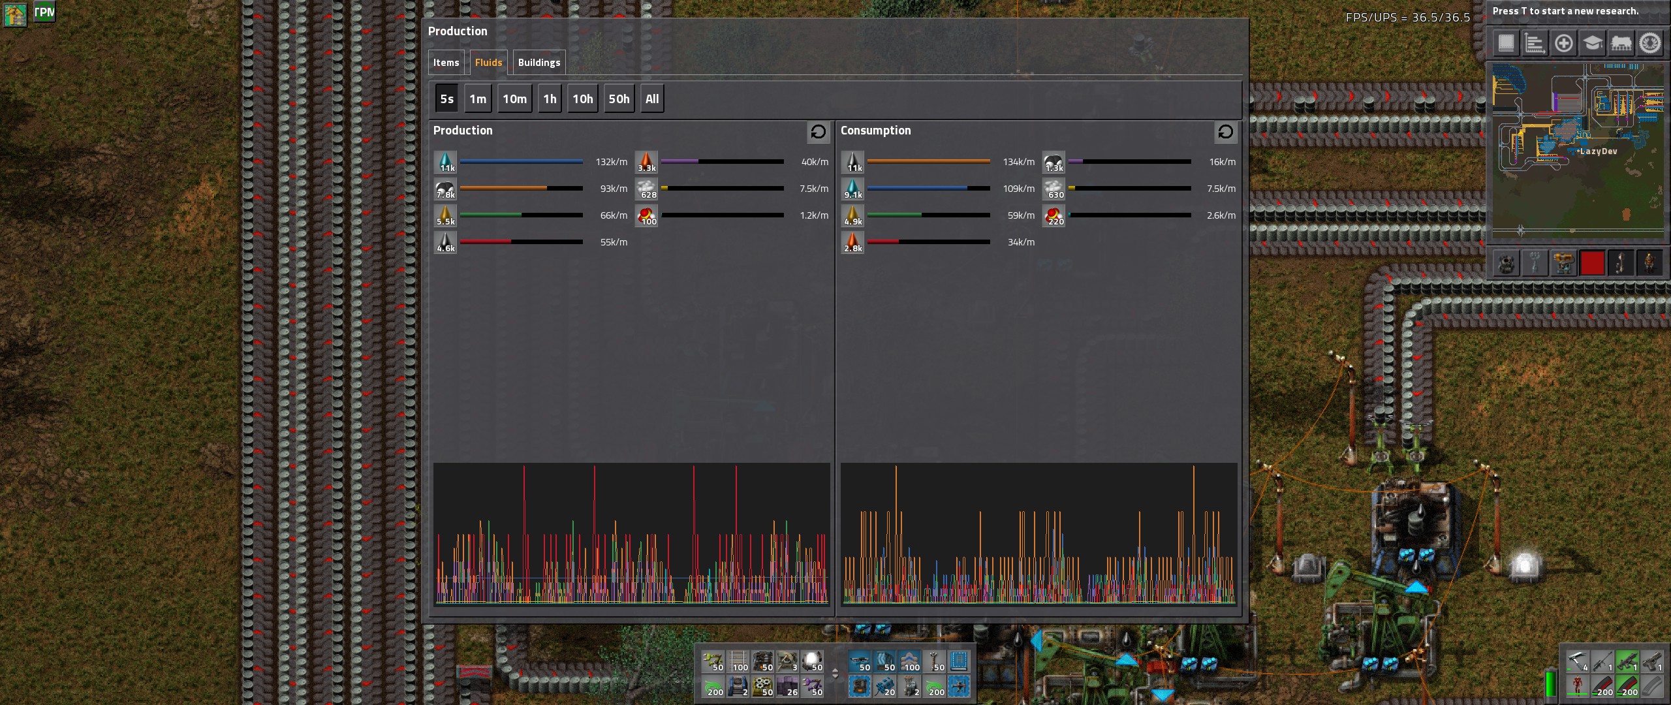
Task: Click the 34k/m fluid icon in Consumption
Action: click(853, 242)
